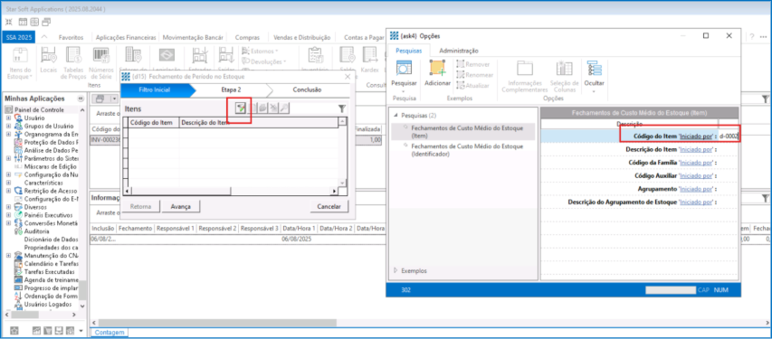
Task: Open the Auditoria tree item
Action: (36, 231)
